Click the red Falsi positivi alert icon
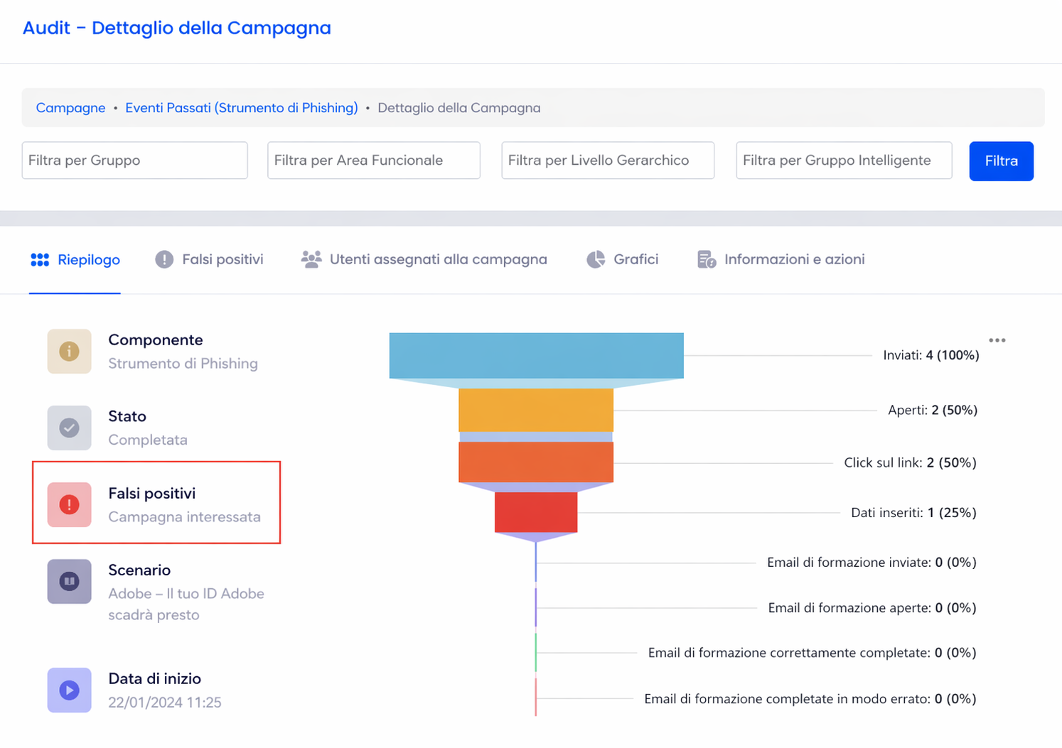1062x748 pixels. (69, 504)
